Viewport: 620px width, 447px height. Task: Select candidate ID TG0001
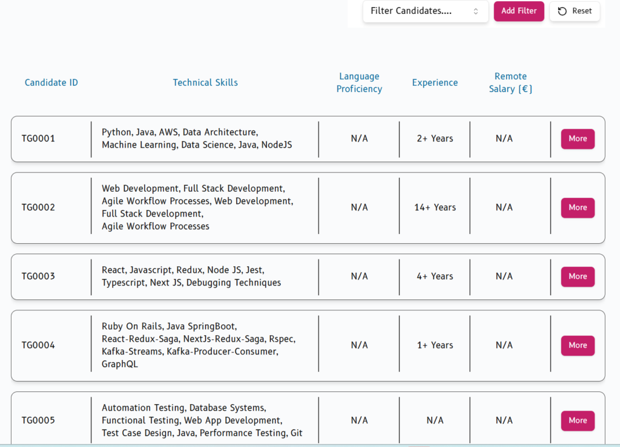point(38,139)
